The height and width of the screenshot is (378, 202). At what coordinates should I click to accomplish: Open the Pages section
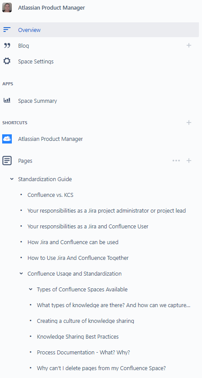point(25,161)
